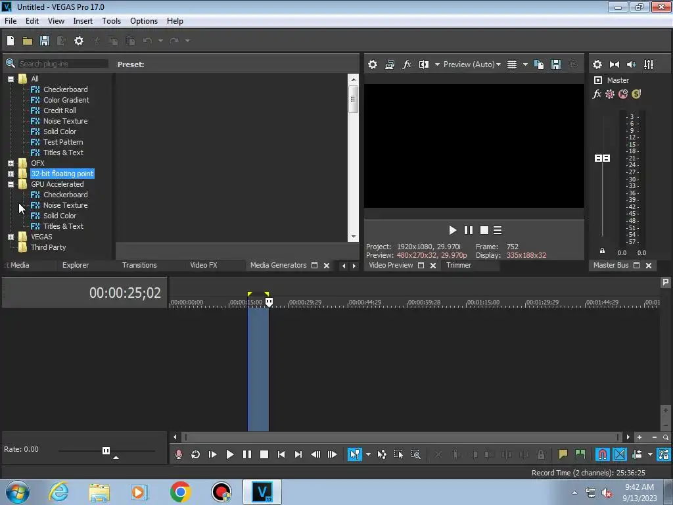Open Master FX icon below Master label

coord(597,93)
